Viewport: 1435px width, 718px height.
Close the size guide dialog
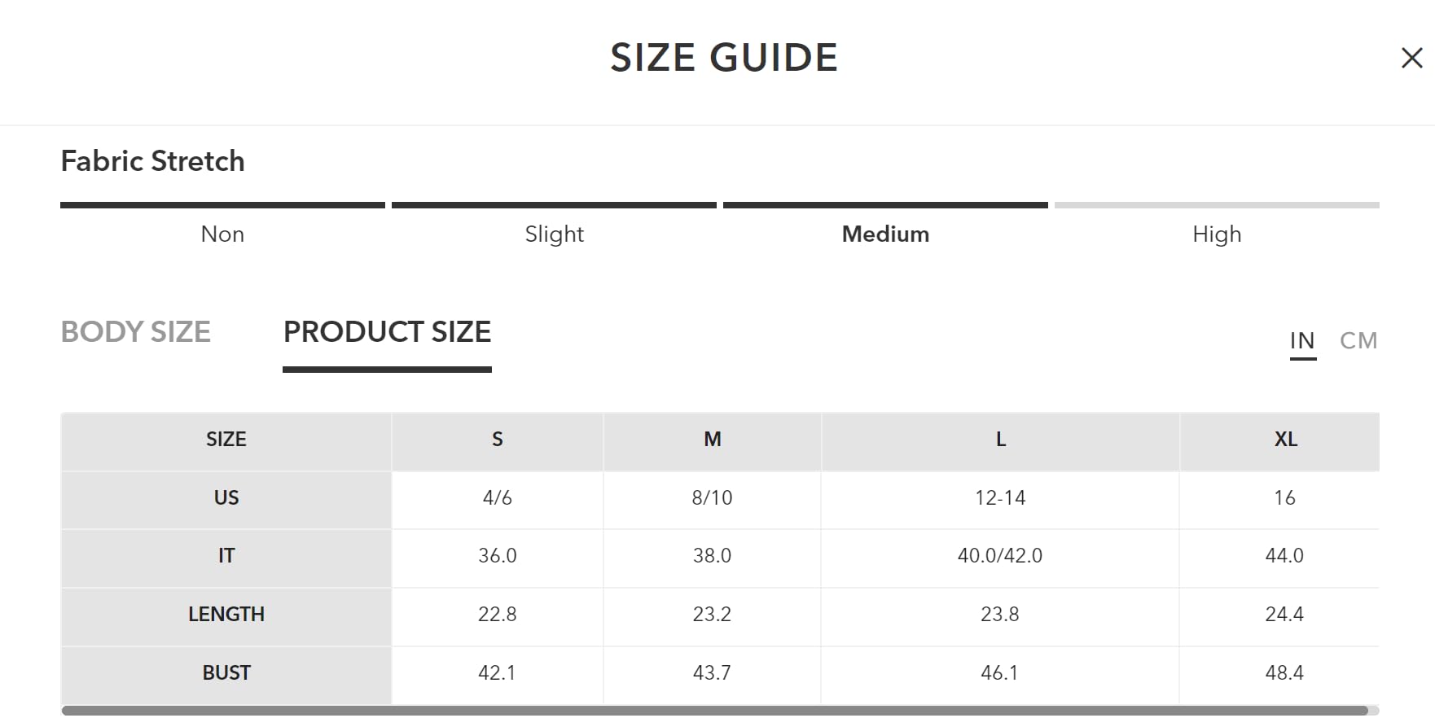(1411, 58)
